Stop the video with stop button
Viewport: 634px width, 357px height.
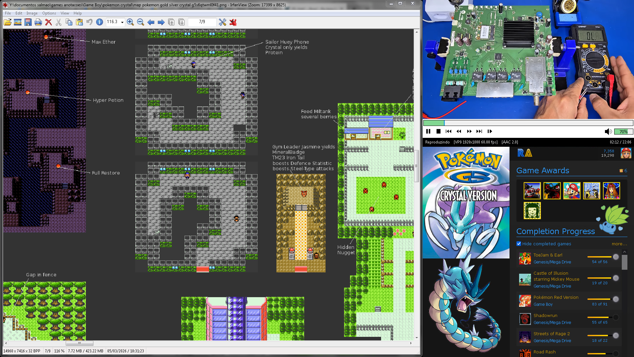point(438,131)
